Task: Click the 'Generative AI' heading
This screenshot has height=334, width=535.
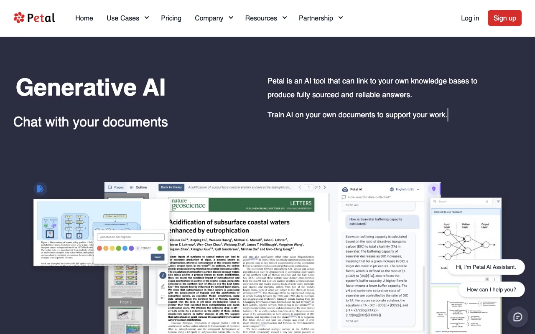Action: coord(91,87)
